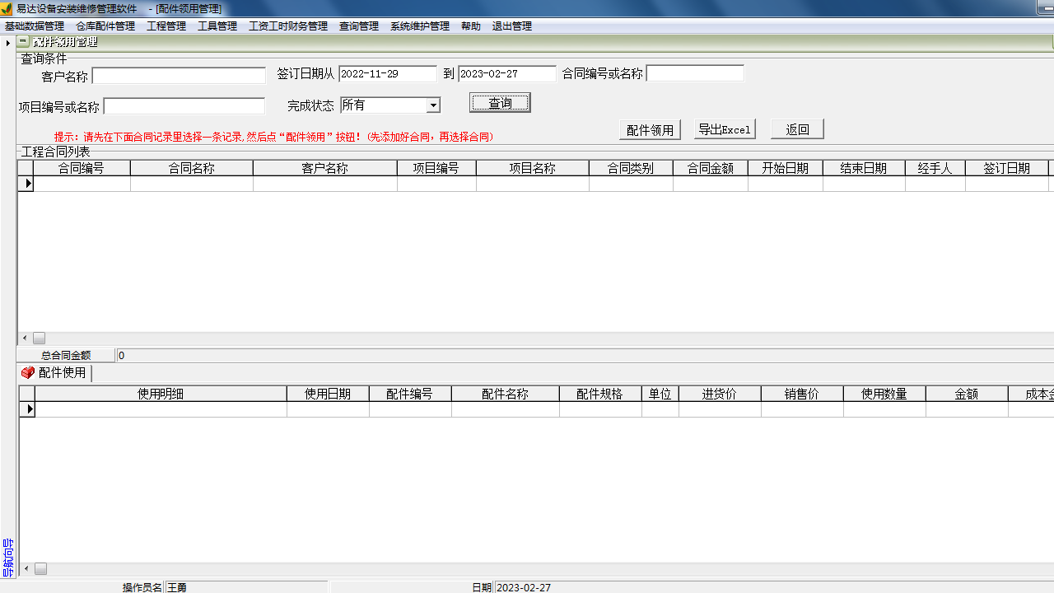Open the 系统维护管理 menu
This screenshot has width=1054, height=593.
tap(420, 26)
